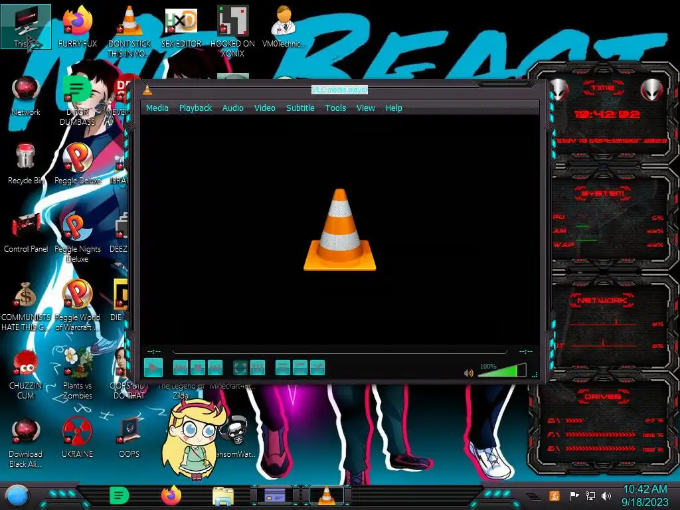The image size is (680, 510).
Task: Open the Start orb on taskbar
Action: (17, 495)
